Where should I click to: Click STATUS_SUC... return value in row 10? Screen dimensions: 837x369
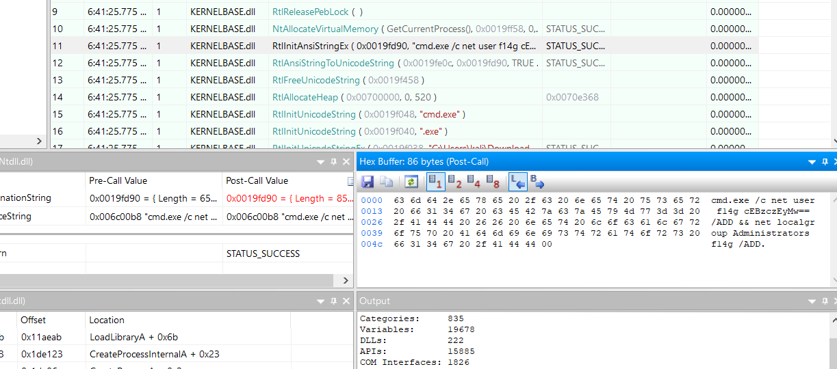[x=576, y=29]
